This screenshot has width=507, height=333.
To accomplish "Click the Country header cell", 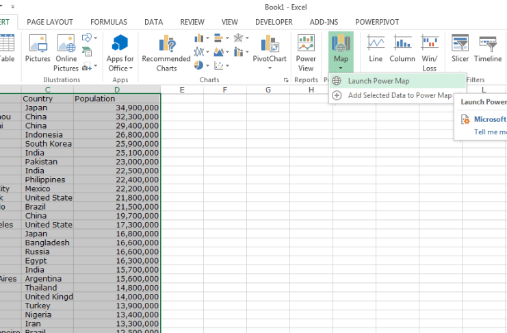I will [47, 99].
